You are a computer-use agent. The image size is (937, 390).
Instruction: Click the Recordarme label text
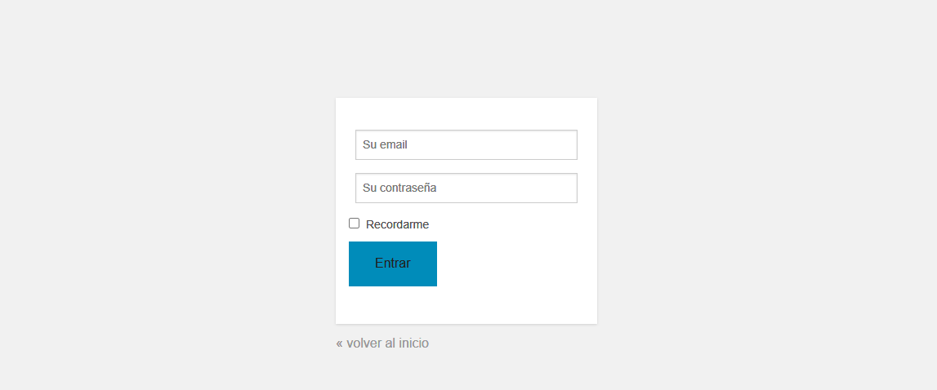click(397, 224)
